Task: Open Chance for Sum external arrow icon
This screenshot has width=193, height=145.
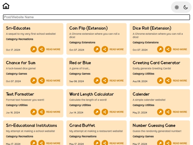Action: pyautogui.click(x=34, y=81)
